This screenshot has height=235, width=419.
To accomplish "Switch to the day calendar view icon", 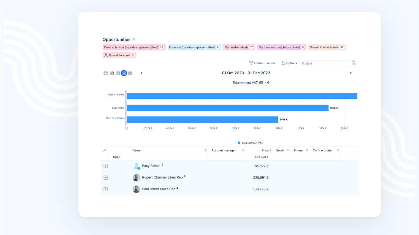I will (105, 73).
